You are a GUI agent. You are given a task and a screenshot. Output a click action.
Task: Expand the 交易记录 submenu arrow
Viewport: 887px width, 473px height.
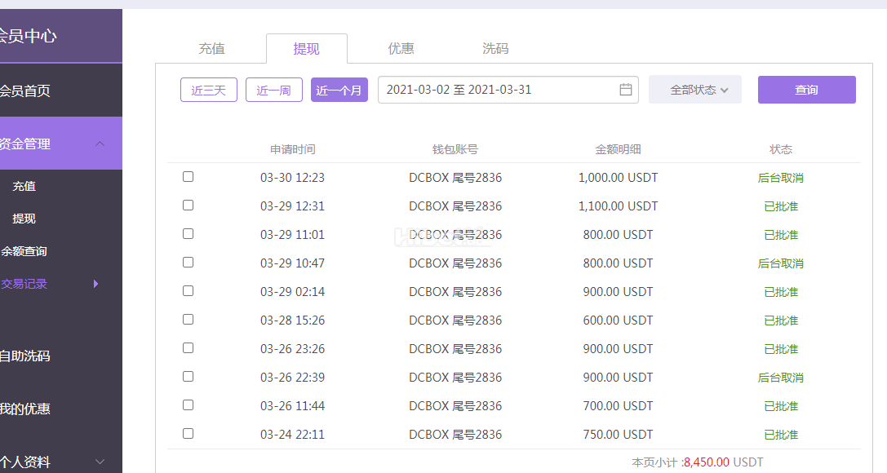click(95, 284)
